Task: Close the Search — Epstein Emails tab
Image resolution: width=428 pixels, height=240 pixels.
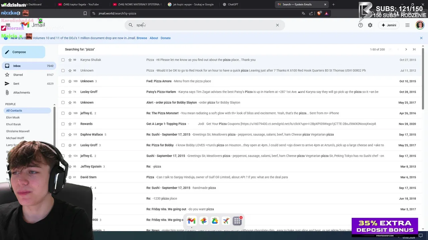Action: 325,4
